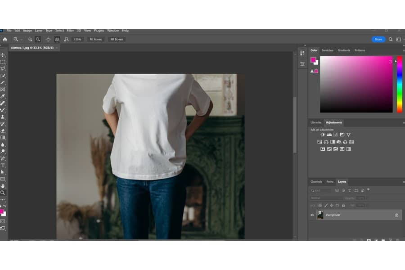The image size is (405, 270).
Task: Select the Gradient tool
Action: [3, 138]
